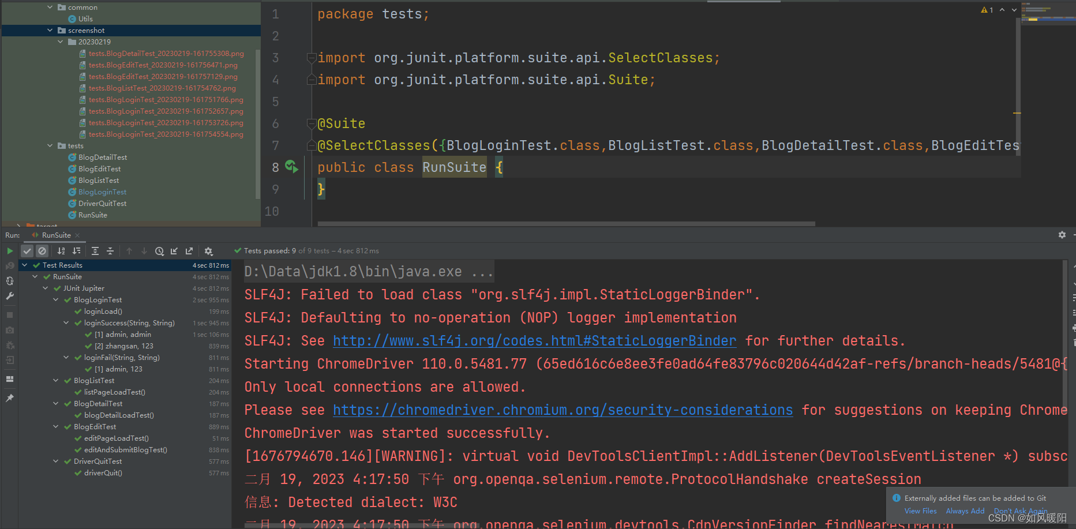This screenshot has width=1076, height=529.
Task: Open DriverQuitTest class in project tree
Action: 102,204
